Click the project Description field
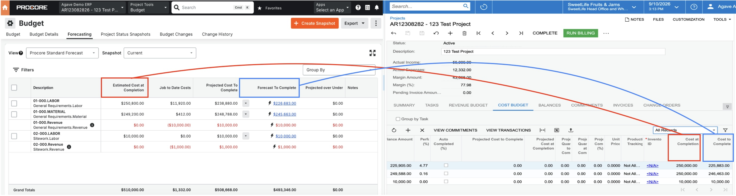736x196 pixels. (553, 52)
